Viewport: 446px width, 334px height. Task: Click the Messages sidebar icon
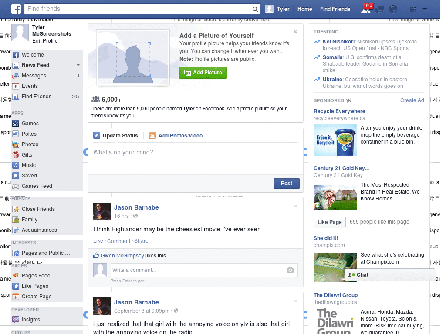(16, 76)
